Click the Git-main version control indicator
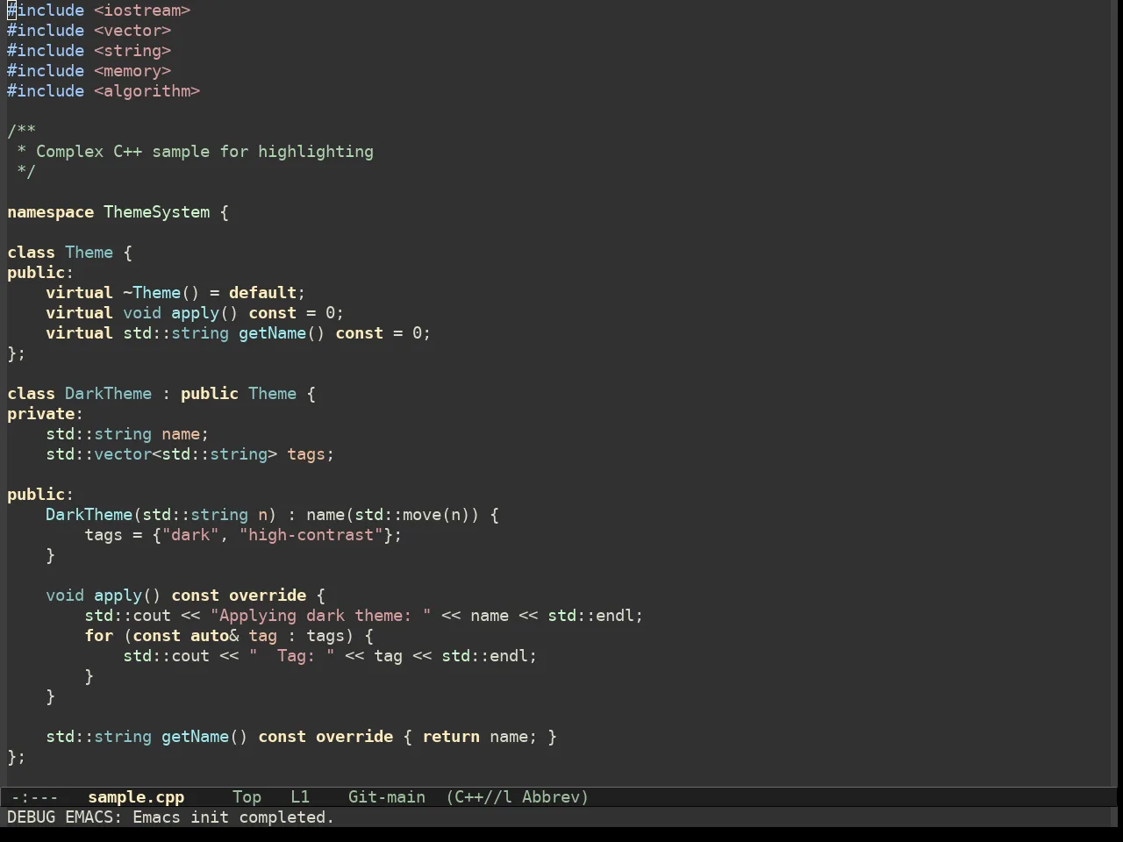 [387, 797]
